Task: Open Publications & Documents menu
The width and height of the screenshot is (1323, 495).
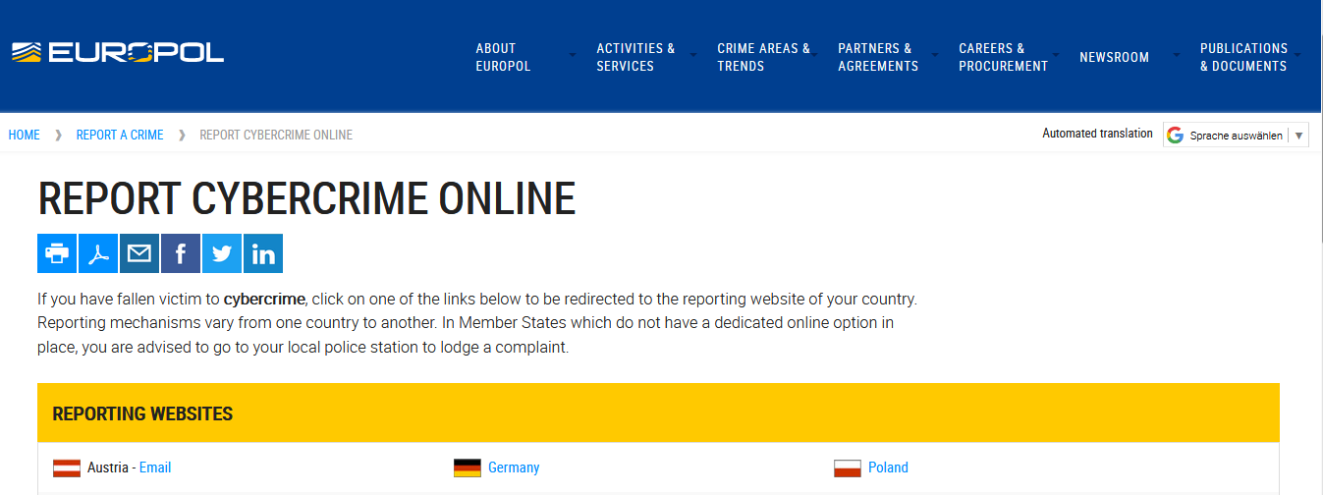Action: point(1243,57)
